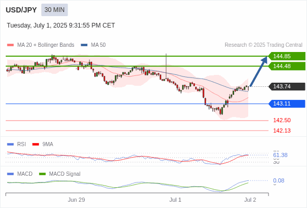The image size is (307, 208).
Task: Toggle the RSI legend entry
Action: pos(17,144)
